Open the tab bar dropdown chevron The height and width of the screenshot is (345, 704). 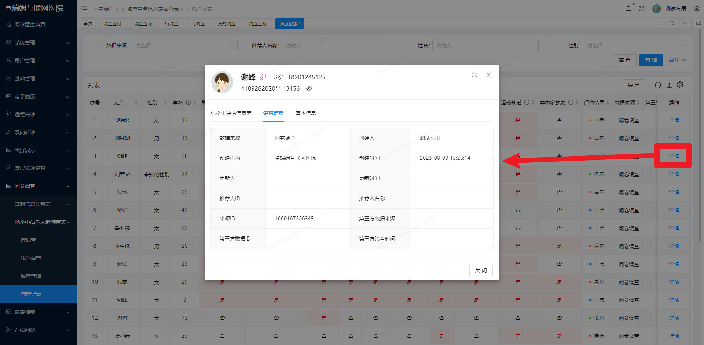(x=685, y=23)
